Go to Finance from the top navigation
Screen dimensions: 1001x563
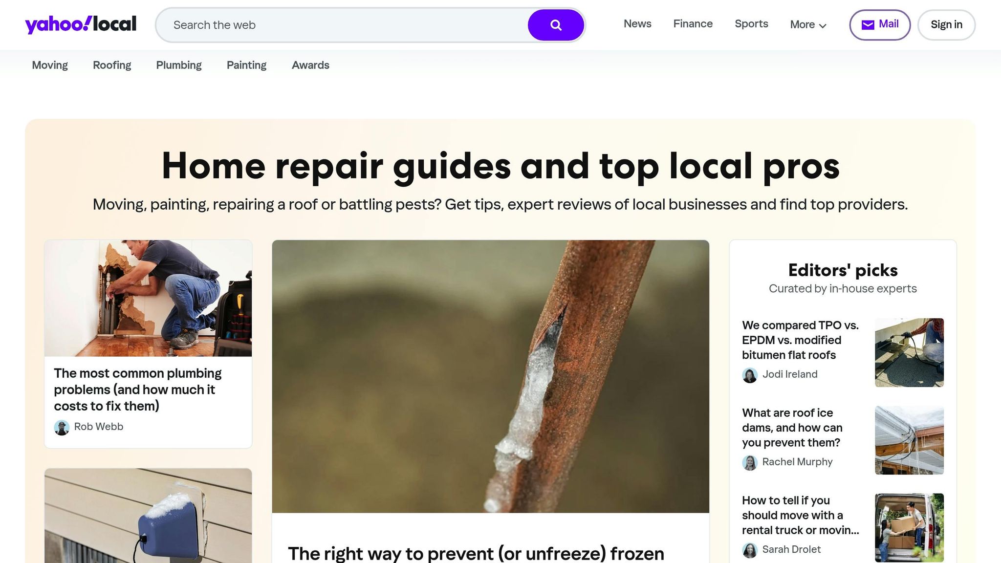693,24
